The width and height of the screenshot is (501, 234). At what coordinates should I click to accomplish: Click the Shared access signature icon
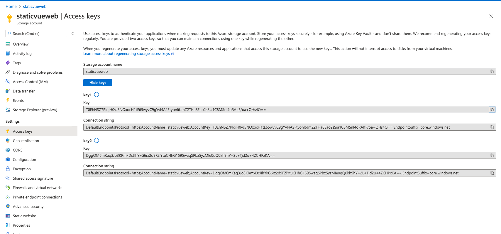coord(8,178)
